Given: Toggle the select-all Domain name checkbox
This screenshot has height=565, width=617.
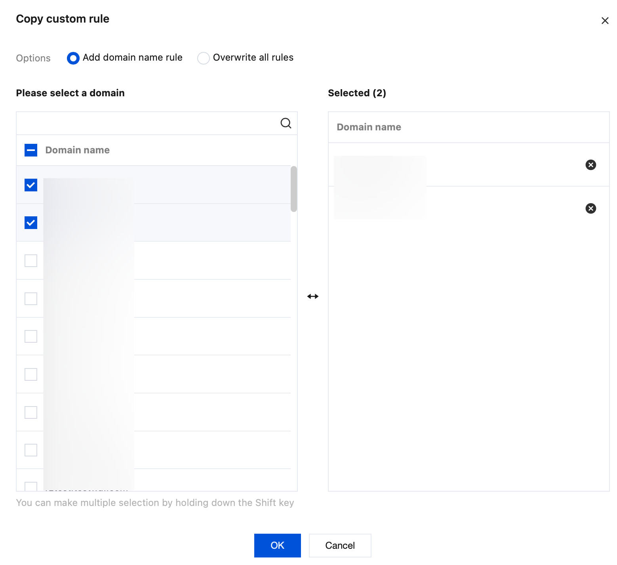Looking at the screenshot, I should (x=31, y=150).
